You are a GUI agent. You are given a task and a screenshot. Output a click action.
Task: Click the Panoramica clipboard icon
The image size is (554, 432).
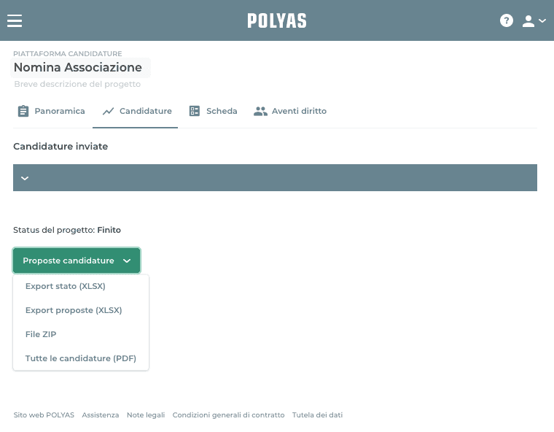(23, 112)
